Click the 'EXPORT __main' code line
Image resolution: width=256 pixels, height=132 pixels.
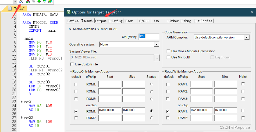[42, 31]
